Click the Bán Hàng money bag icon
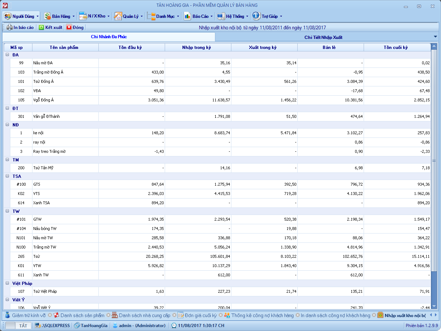This screenshot has height=331, width=441. tap(47, 16)
